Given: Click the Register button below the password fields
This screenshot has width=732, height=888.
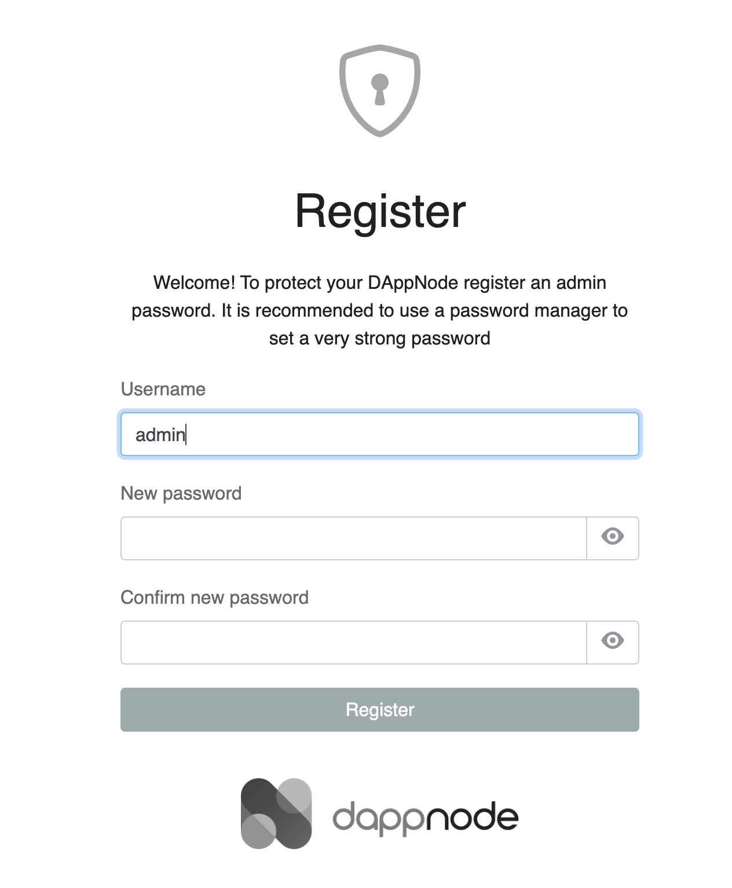Looking at the screenshot, I should pyautogui.click(x=379, y=709).
